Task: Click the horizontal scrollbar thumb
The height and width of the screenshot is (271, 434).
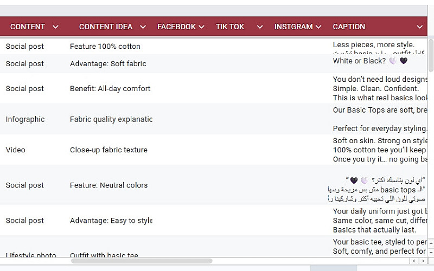Action: (141, 261)
